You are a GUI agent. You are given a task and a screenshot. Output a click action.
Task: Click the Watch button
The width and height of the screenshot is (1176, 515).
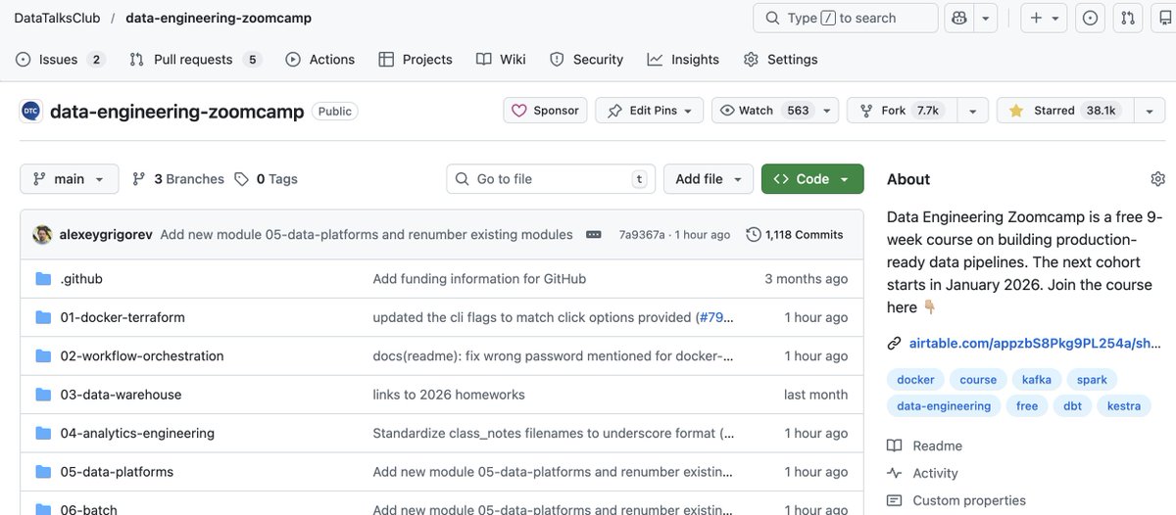click(764, 111)
